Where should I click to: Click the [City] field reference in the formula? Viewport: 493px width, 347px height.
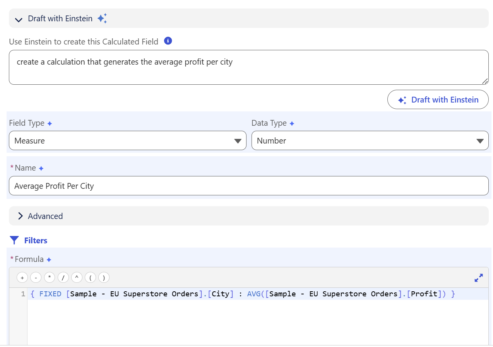tap(221, 294)
